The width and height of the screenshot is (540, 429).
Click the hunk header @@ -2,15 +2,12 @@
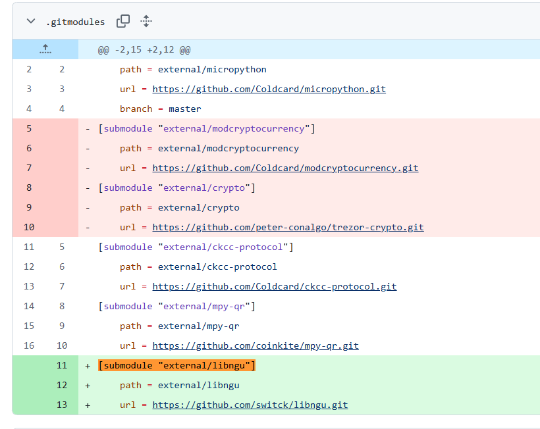pyautogui.click(x=144, y=50)
